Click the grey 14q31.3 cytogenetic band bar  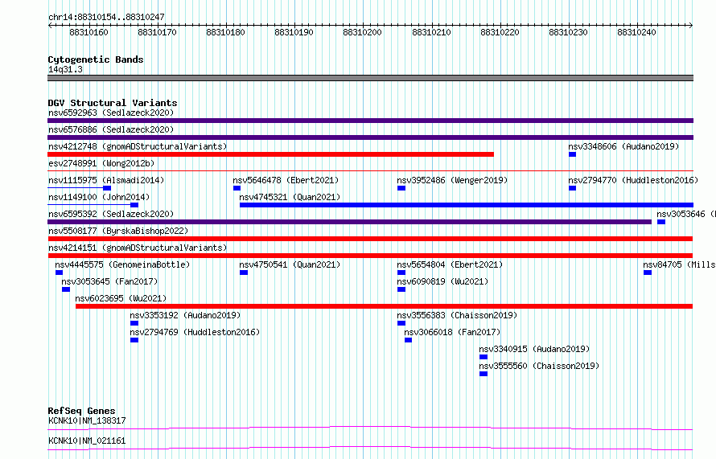coord(370,78)
